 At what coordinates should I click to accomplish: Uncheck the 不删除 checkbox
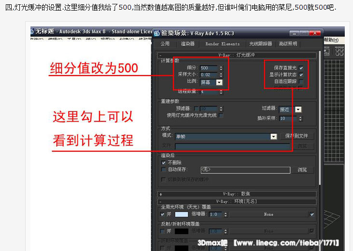click(163, 163)
